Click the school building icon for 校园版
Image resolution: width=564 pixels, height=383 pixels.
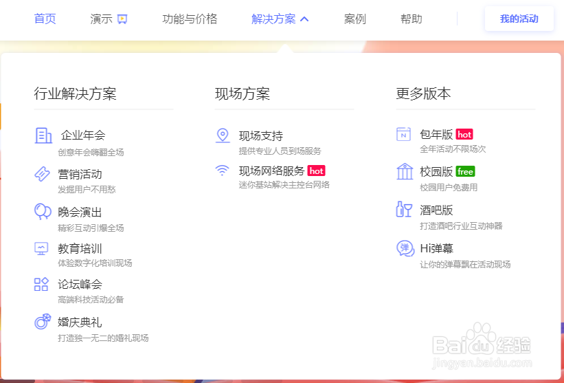pyautogui.click(x=405, y=171)
